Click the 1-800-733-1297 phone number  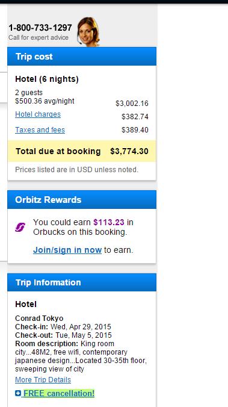(40, 28)
